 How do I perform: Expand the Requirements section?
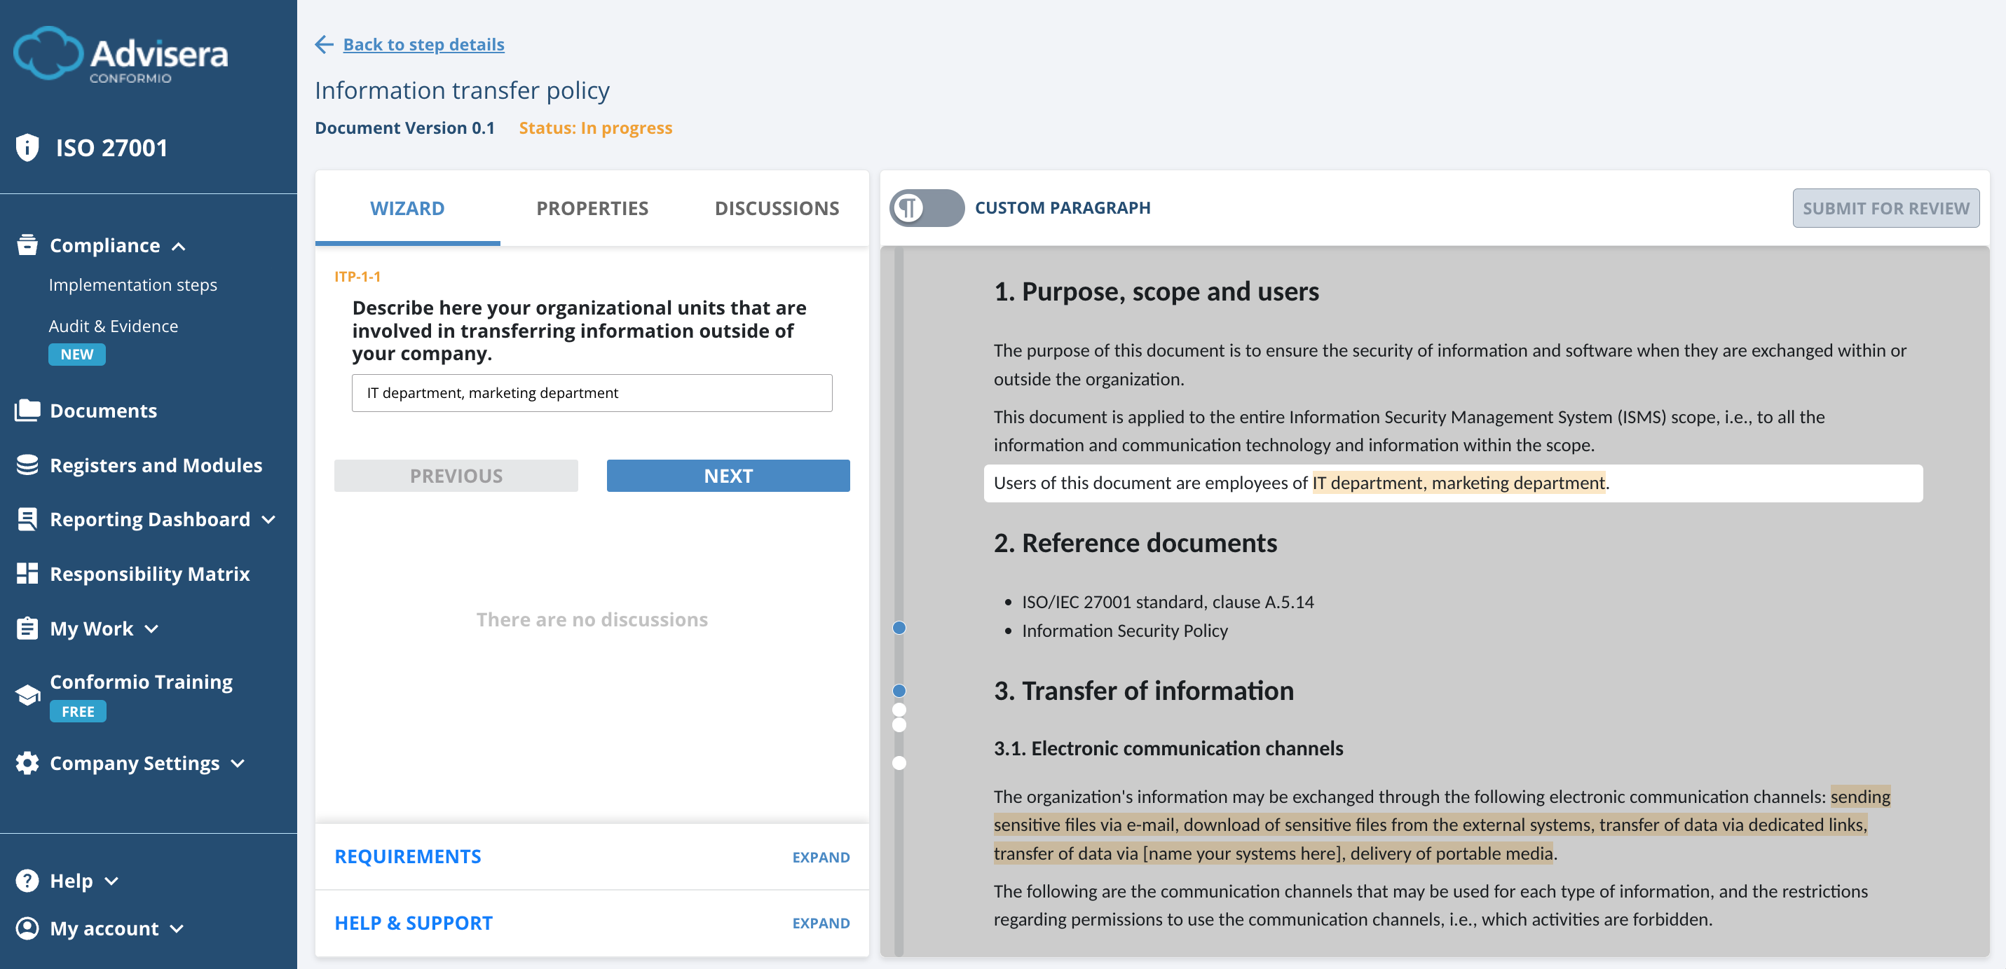click(x=821, y=856)
